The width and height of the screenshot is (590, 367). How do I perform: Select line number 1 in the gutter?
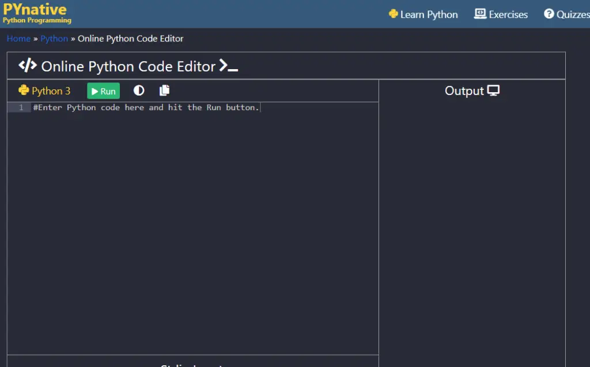[x=21, y=107]
